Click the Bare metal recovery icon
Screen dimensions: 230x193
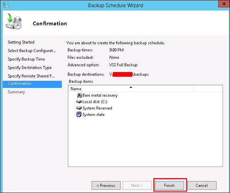(x=79, y=96)
